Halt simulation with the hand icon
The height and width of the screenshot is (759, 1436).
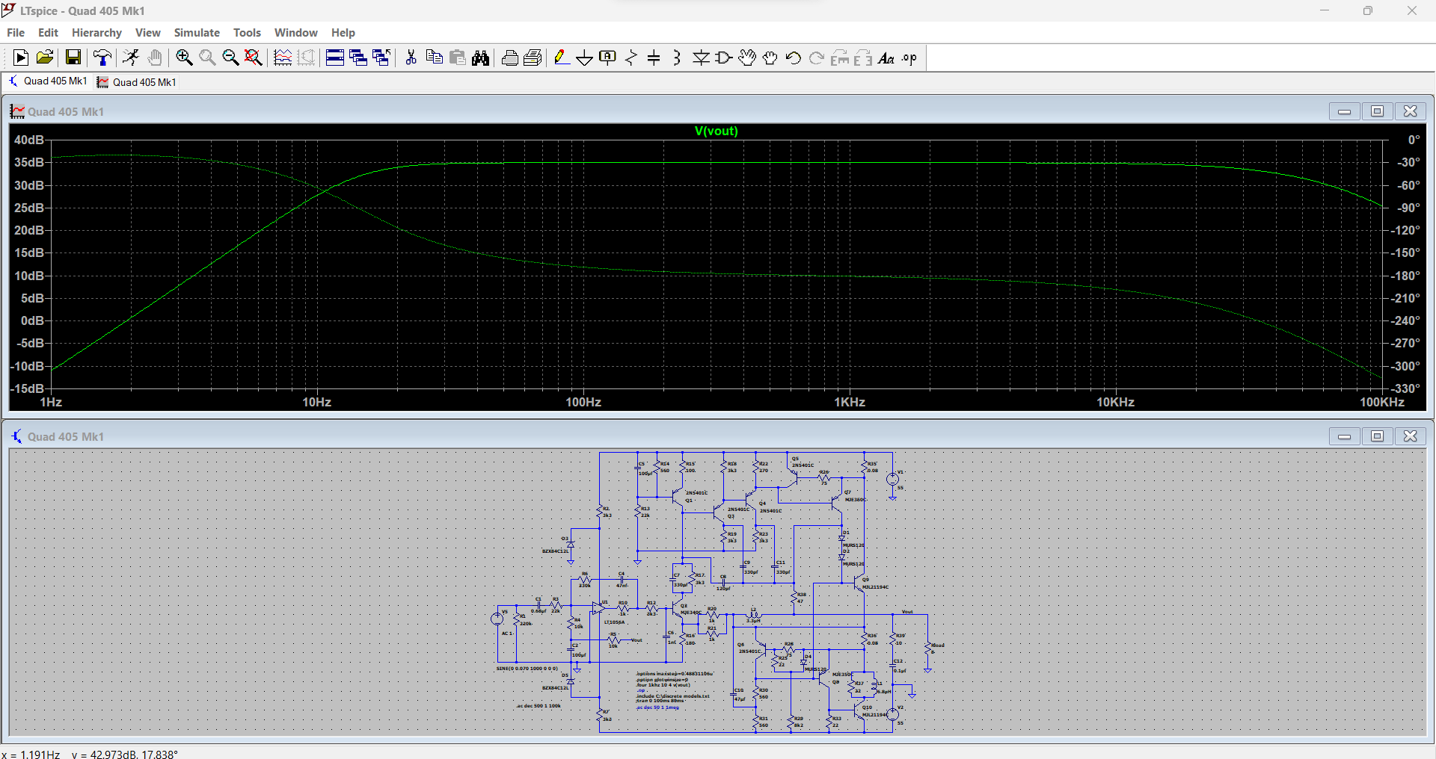[x=155, y=58]
